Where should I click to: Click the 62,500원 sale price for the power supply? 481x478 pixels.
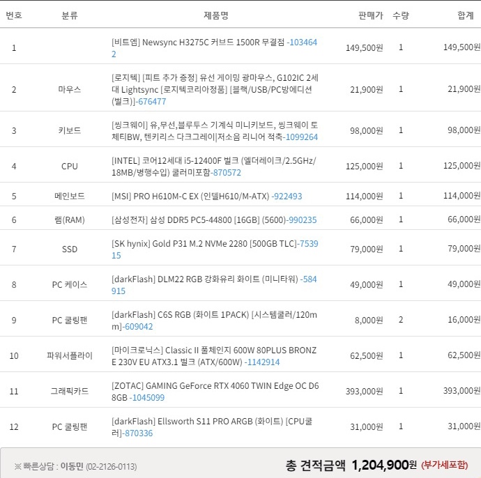tap(367, 356)
